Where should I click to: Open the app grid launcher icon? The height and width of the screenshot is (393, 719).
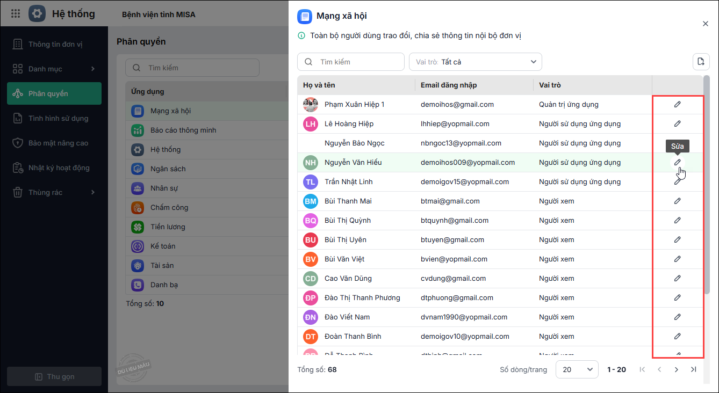[x=16, y=14]
